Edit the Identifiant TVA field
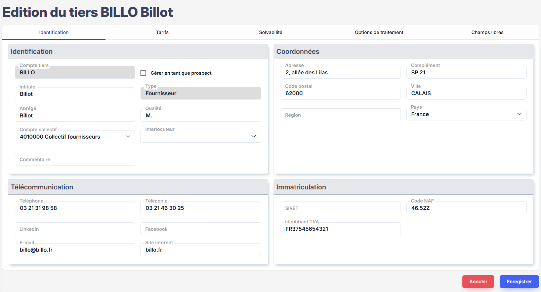 coord(340,229)
